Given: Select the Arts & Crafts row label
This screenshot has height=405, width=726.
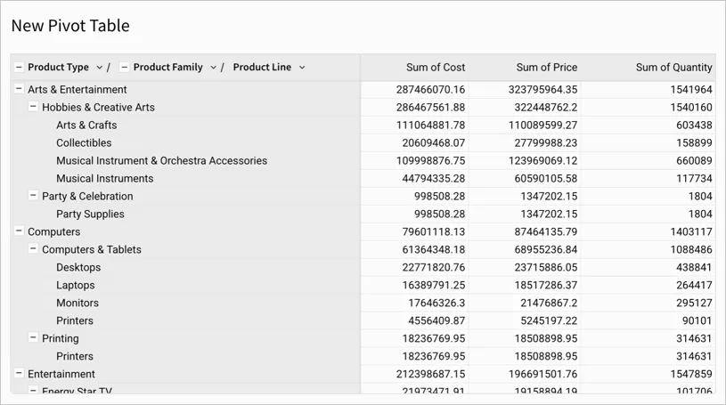Looking at the screenshot, I should [86, 125].
